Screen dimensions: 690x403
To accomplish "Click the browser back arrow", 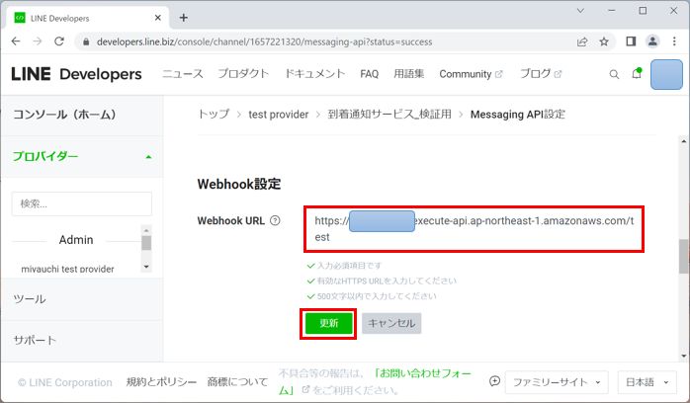I will (16, 41).
